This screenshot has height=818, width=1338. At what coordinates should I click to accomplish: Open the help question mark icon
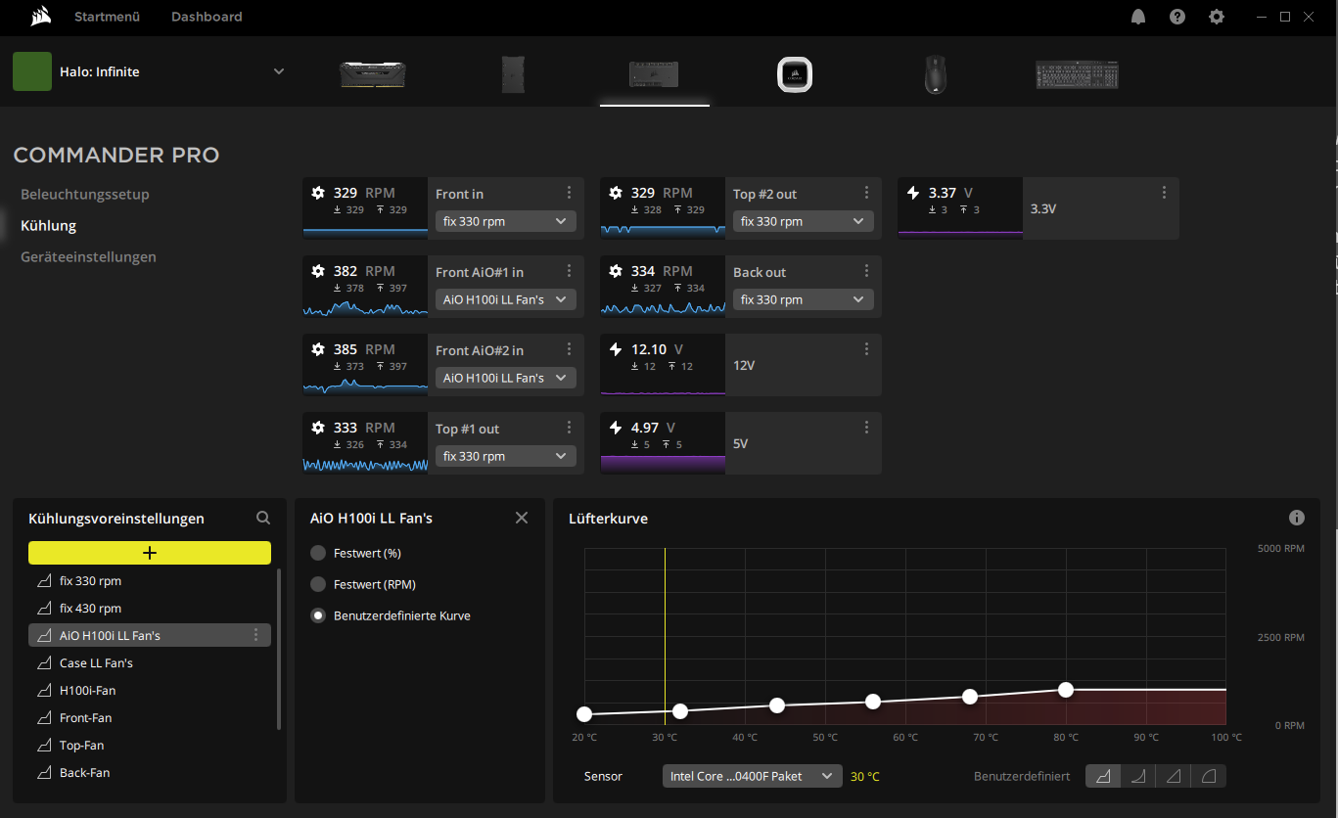[x=1177, y=17]
